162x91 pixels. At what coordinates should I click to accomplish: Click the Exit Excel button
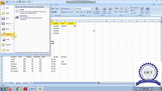coord(46,55)
